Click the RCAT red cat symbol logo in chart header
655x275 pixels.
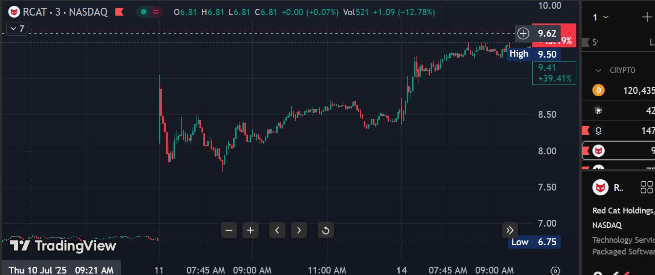15,12
